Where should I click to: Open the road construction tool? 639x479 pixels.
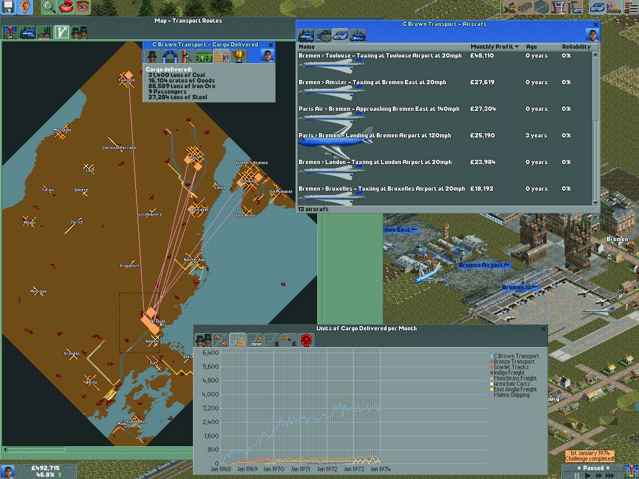click(542, 7)
